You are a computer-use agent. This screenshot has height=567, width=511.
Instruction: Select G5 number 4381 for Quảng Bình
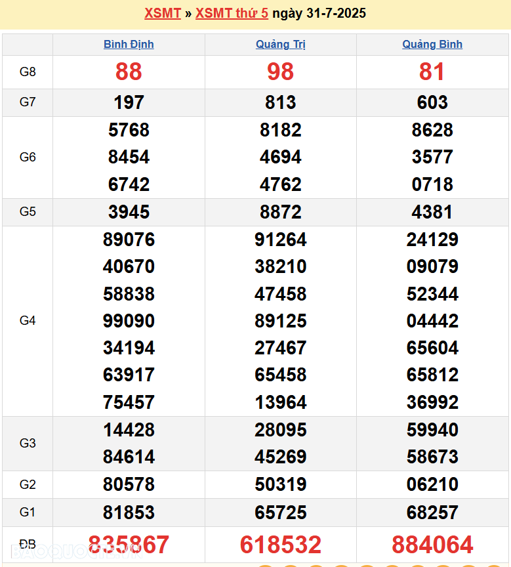432,212
